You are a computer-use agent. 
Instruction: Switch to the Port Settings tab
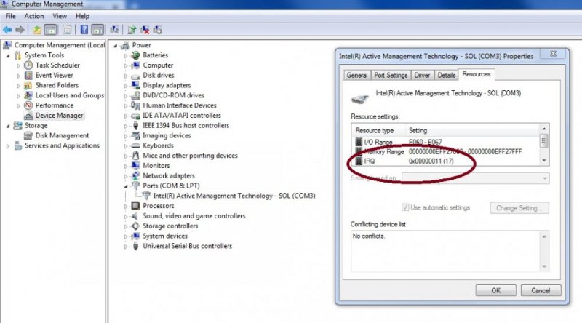(x=390, y=75)
